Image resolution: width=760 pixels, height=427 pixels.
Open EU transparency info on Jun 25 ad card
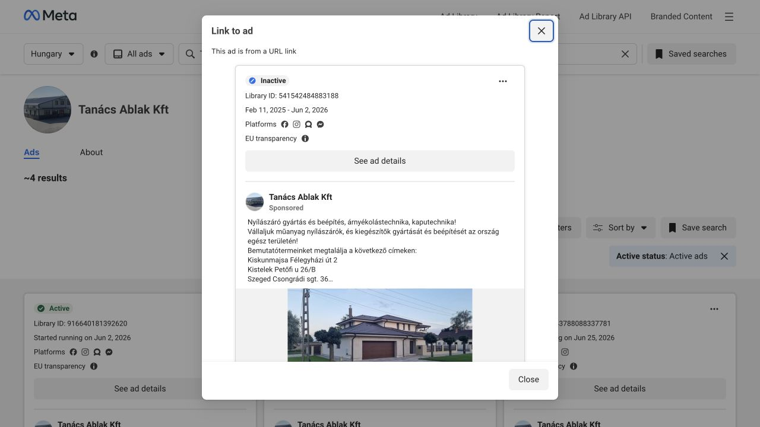pyautogui.click(x=574, y=367)
